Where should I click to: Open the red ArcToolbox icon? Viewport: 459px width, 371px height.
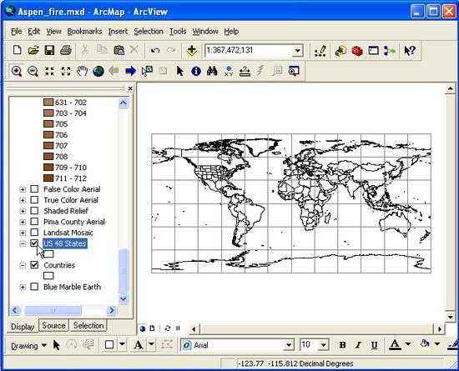pos(357,51)
